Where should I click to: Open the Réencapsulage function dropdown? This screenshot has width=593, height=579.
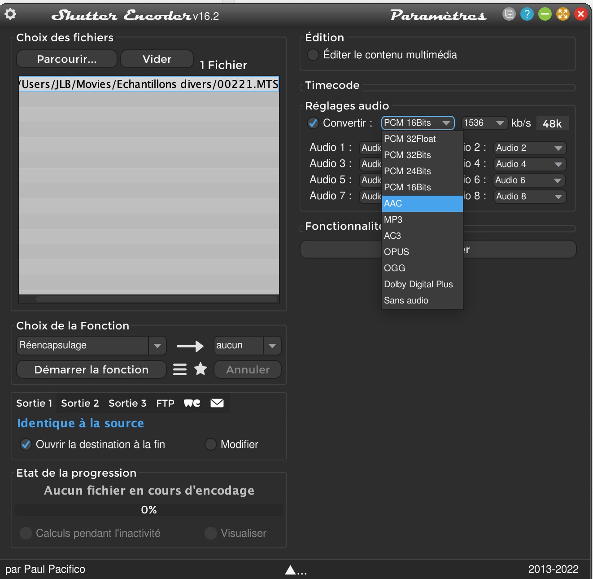tap(92, 346)
